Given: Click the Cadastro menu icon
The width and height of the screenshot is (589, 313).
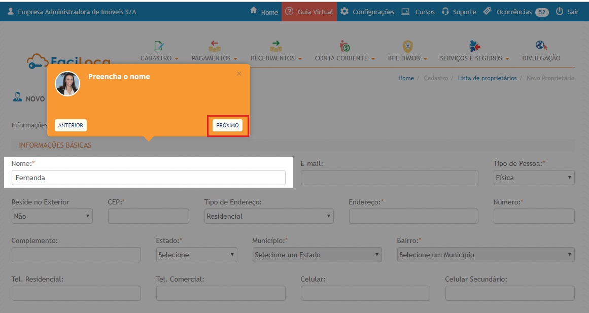Looking at the screenshot, I should click(x=159, y=46).
